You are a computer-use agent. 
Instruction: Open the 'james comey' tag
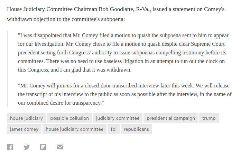(x=24, y=129)
